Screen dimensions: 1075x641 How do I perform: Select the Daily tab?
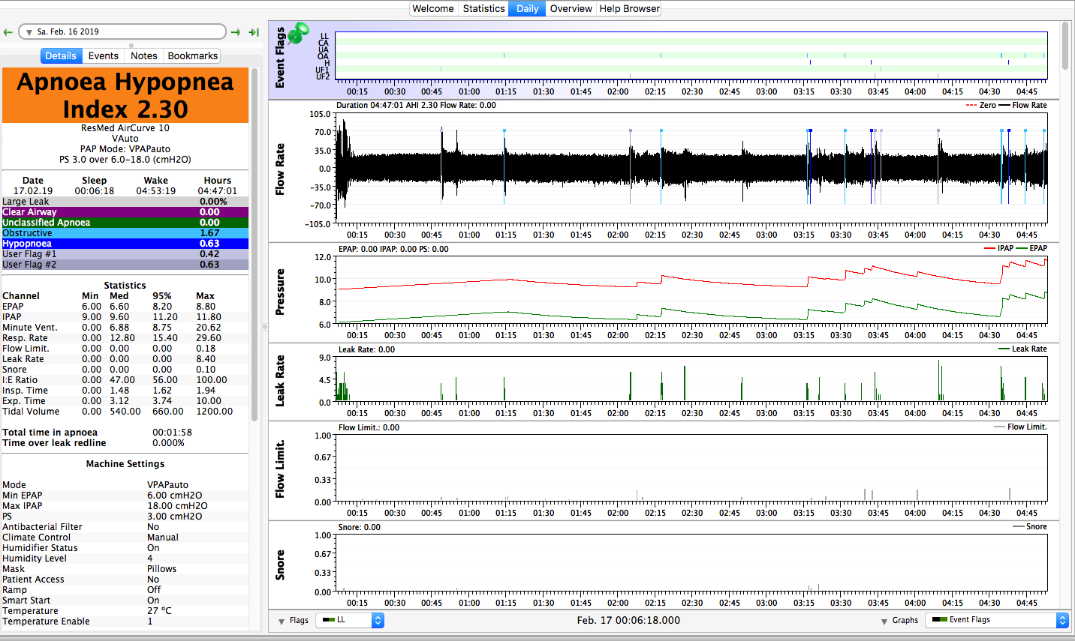[528, 9]
